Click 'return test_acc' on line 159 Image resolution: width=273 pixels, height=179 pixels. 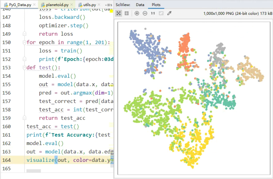[x=62, y=118]
